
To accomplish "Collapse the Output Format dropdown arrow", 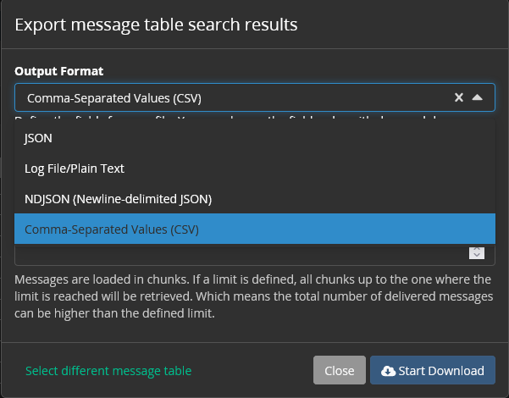I will tap(477, 97).
